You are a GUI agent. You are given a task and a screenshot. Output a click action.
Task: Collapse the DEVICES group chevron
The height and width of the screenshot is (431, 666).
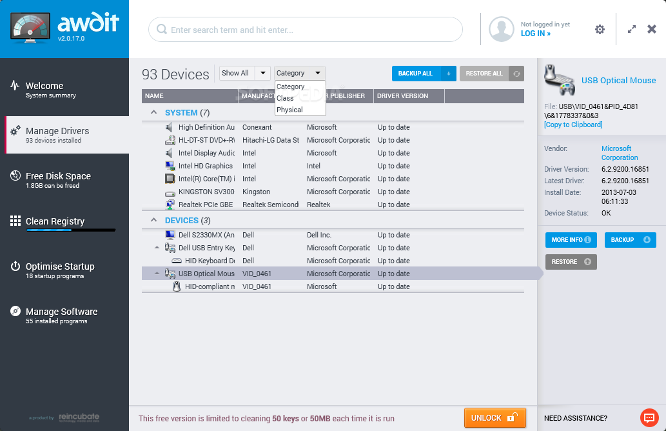[x=153, y=220]
